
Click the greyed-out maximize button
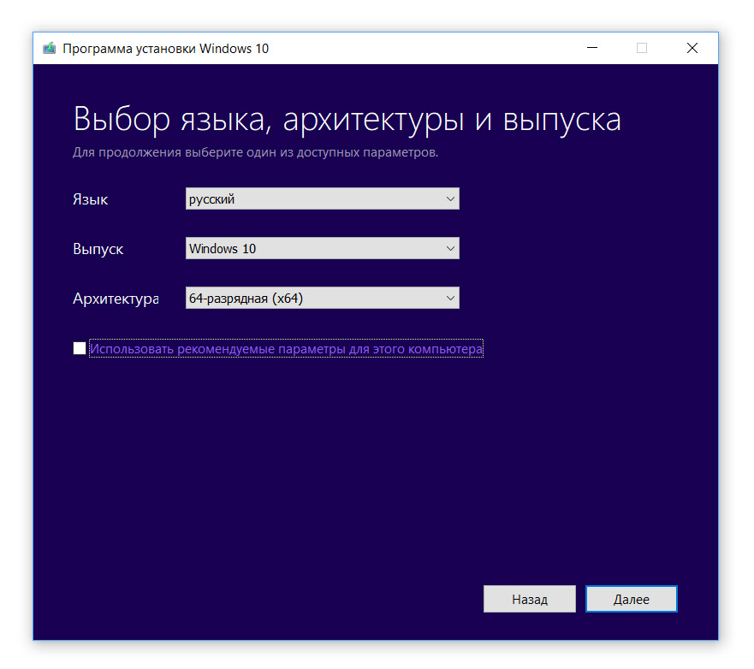tap(642, 49)
